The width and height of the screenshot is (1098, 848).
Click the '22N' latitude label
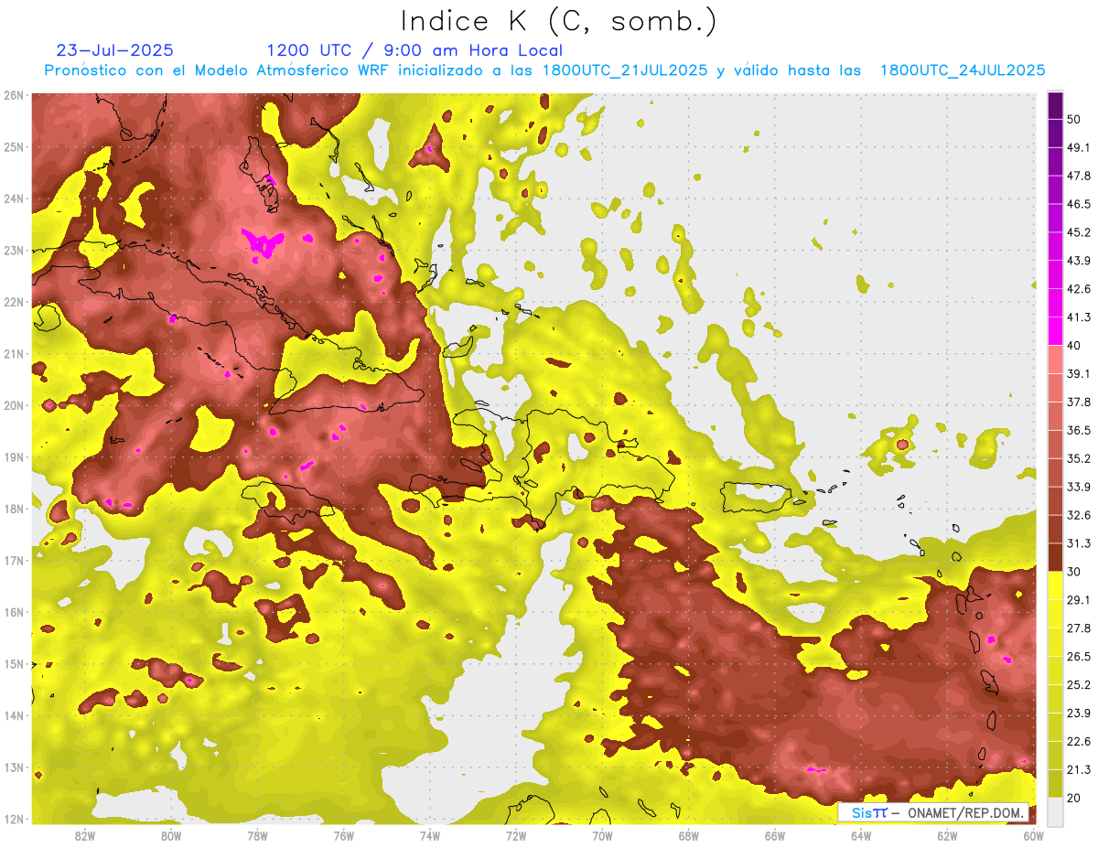click(x=14, y=302)
